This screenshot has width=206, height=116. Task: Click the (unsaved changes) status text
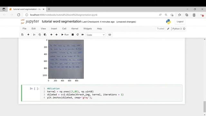[x=126, y=22]
